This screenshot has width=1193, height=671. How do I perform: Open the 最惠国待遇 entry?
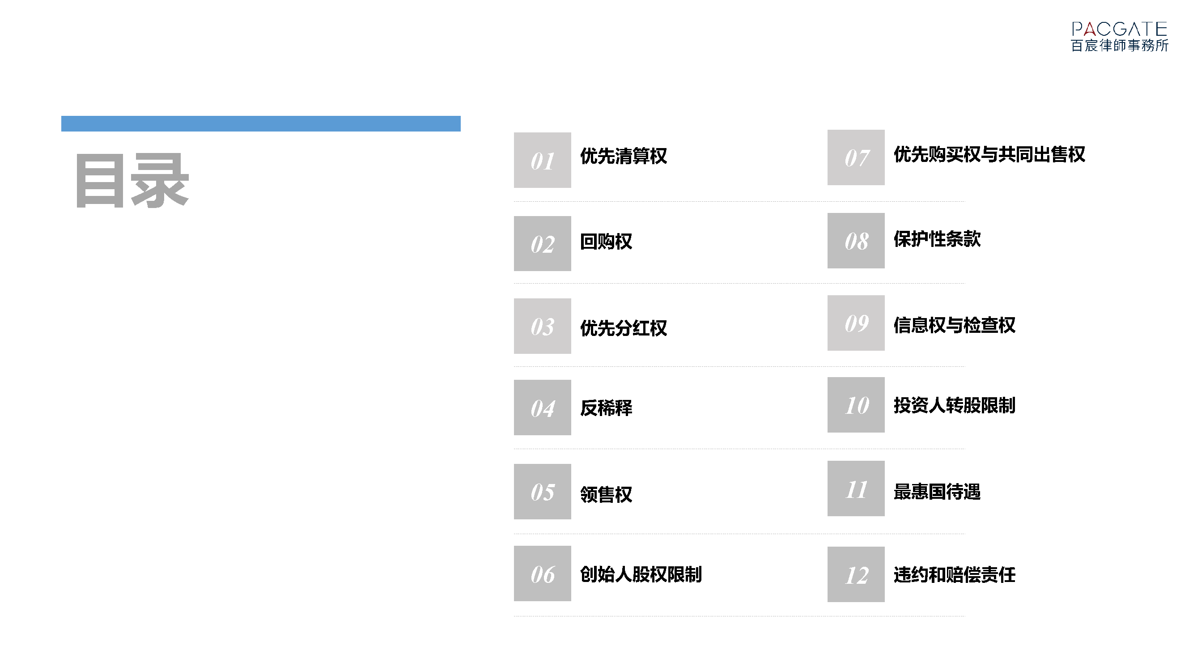click(x=937, y=491)
